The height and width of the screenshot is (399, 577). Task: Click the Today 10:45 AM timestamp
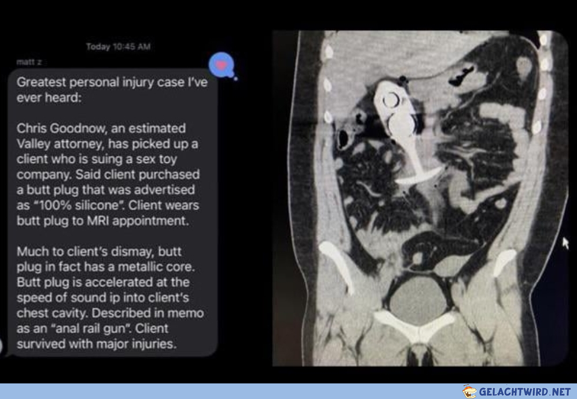click(118, 47)
